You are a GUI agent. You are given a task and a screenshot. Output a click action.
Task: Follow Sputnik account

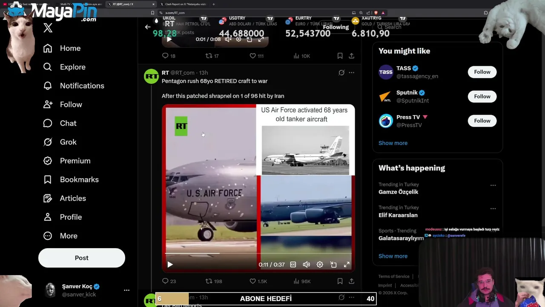[x=482, y=96]
